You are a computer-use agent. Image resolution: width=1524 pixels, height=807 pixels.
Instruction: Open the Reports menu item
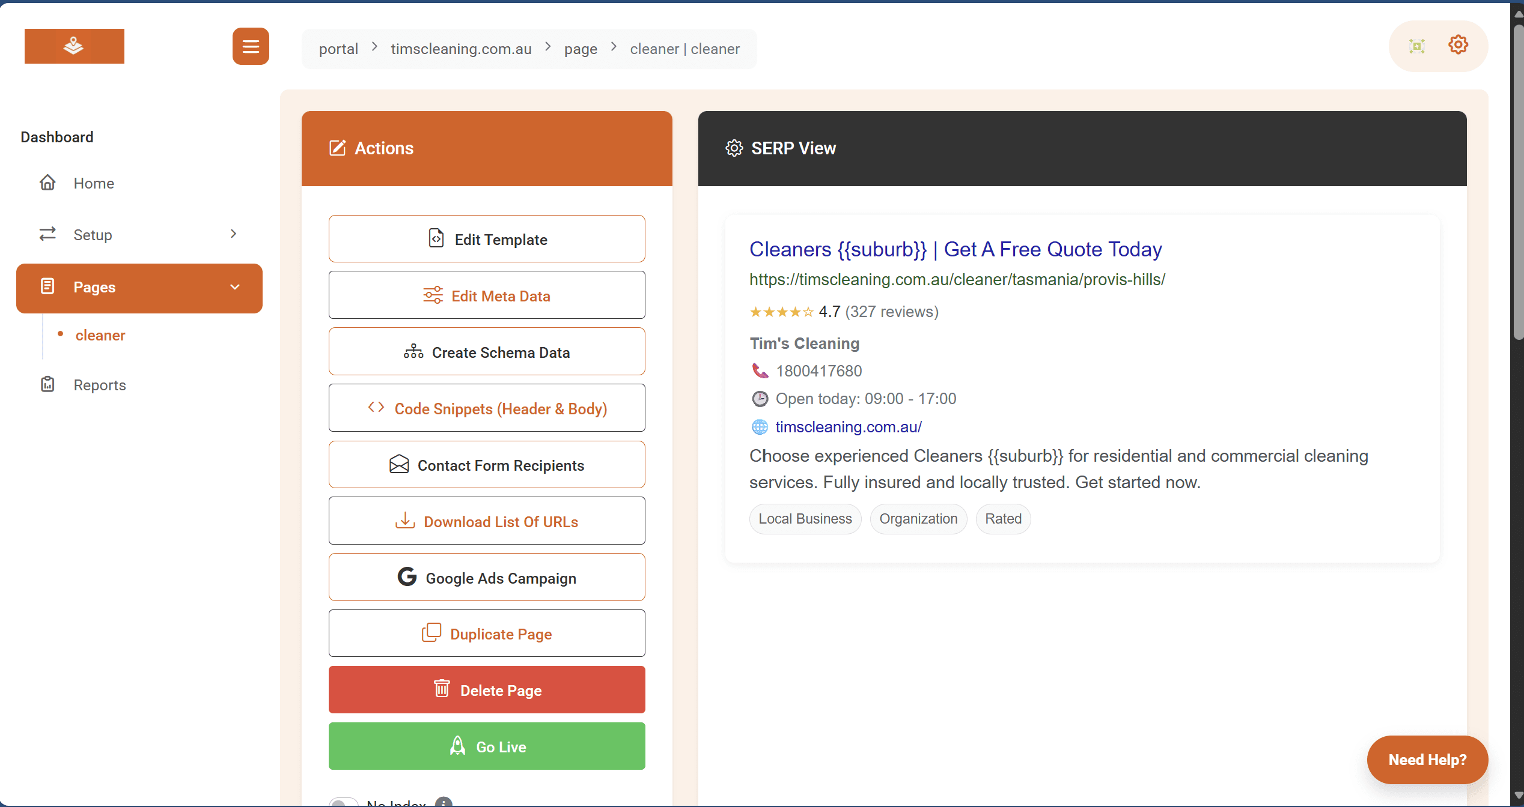click(100, 385)
